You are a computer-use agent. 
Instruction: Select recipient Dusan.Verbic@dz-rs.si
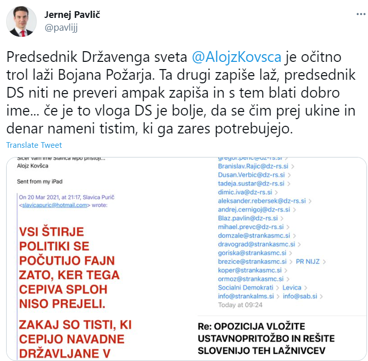click(251, 175)
